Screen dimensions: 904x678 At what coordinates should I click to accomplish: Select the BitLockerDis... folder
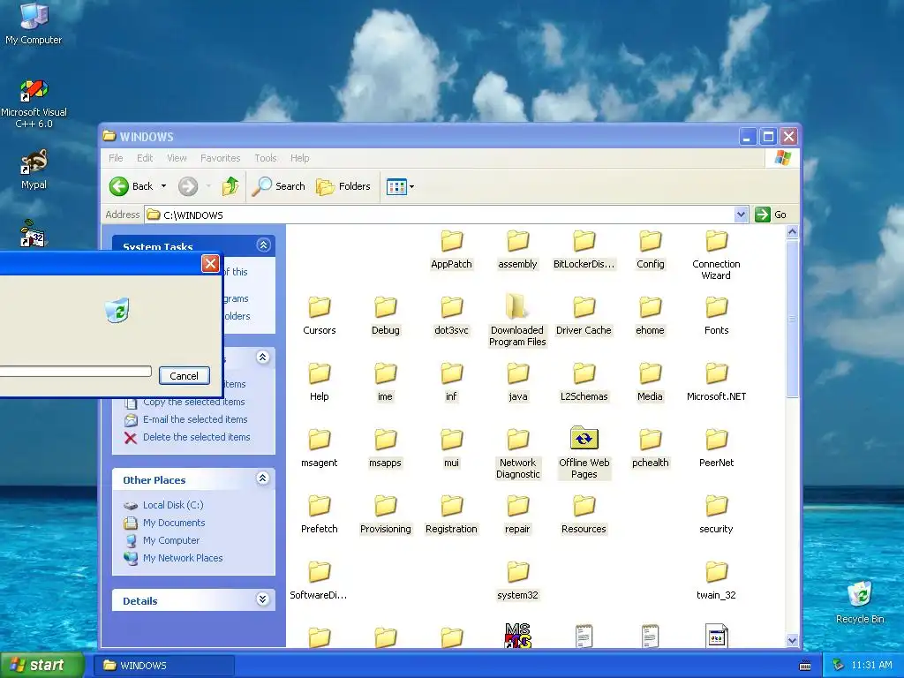coord(584,251)
